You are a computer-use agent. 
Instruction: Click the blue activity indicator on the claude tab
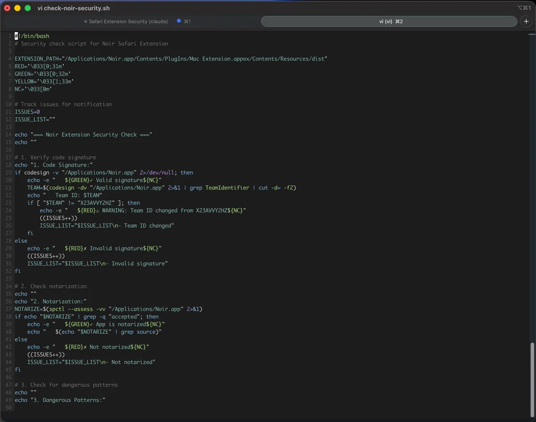[178, 21]
